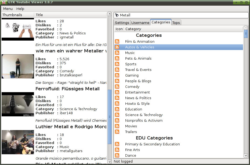Viewport: 250px width, 165px height.
Task: Click the RSS icon beside Autos & Vehicles
Action: click(117, 47)
